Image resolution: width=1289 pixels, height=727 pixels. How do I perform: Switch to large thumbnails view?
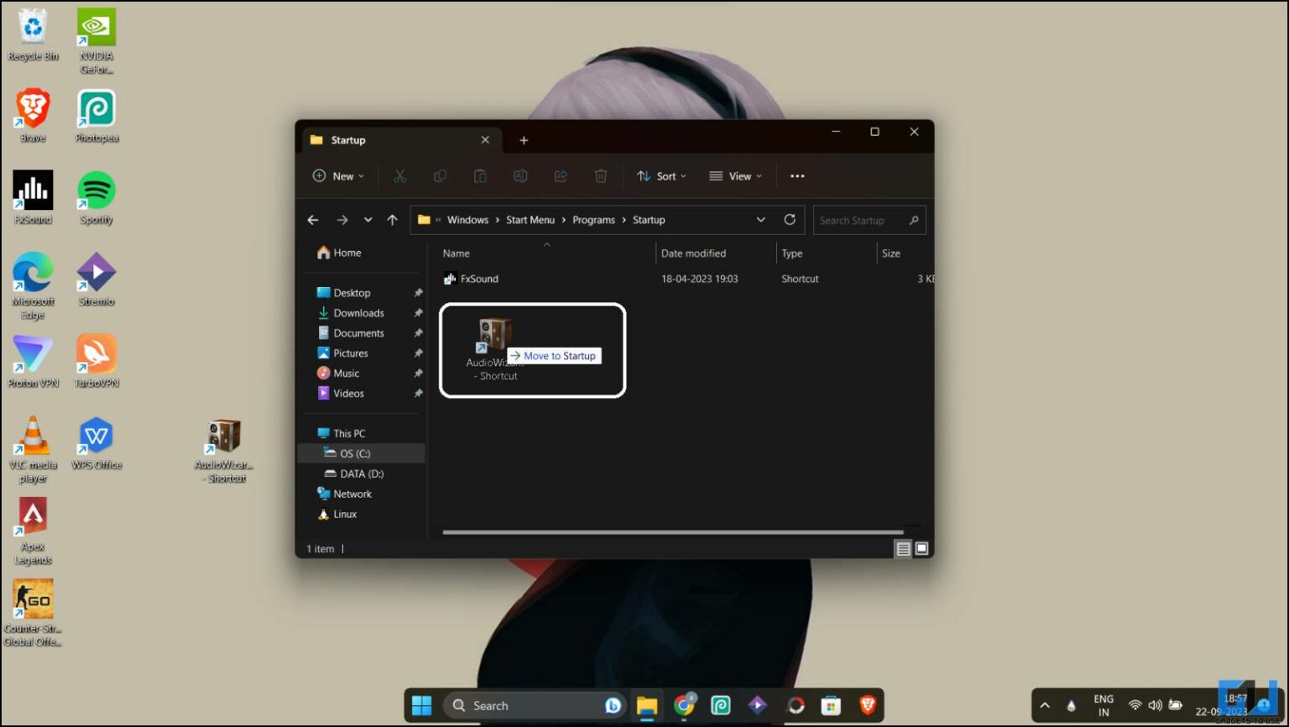pos(921,548)
